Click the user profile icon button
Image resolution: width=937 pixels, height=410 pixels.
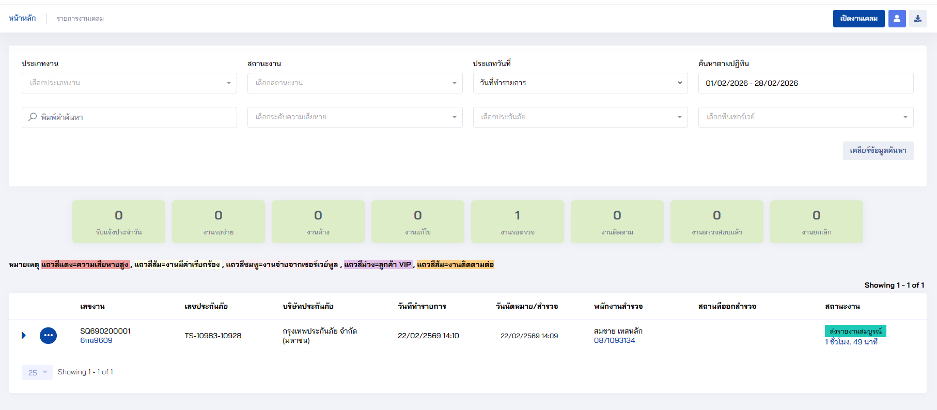pos(897,19)
